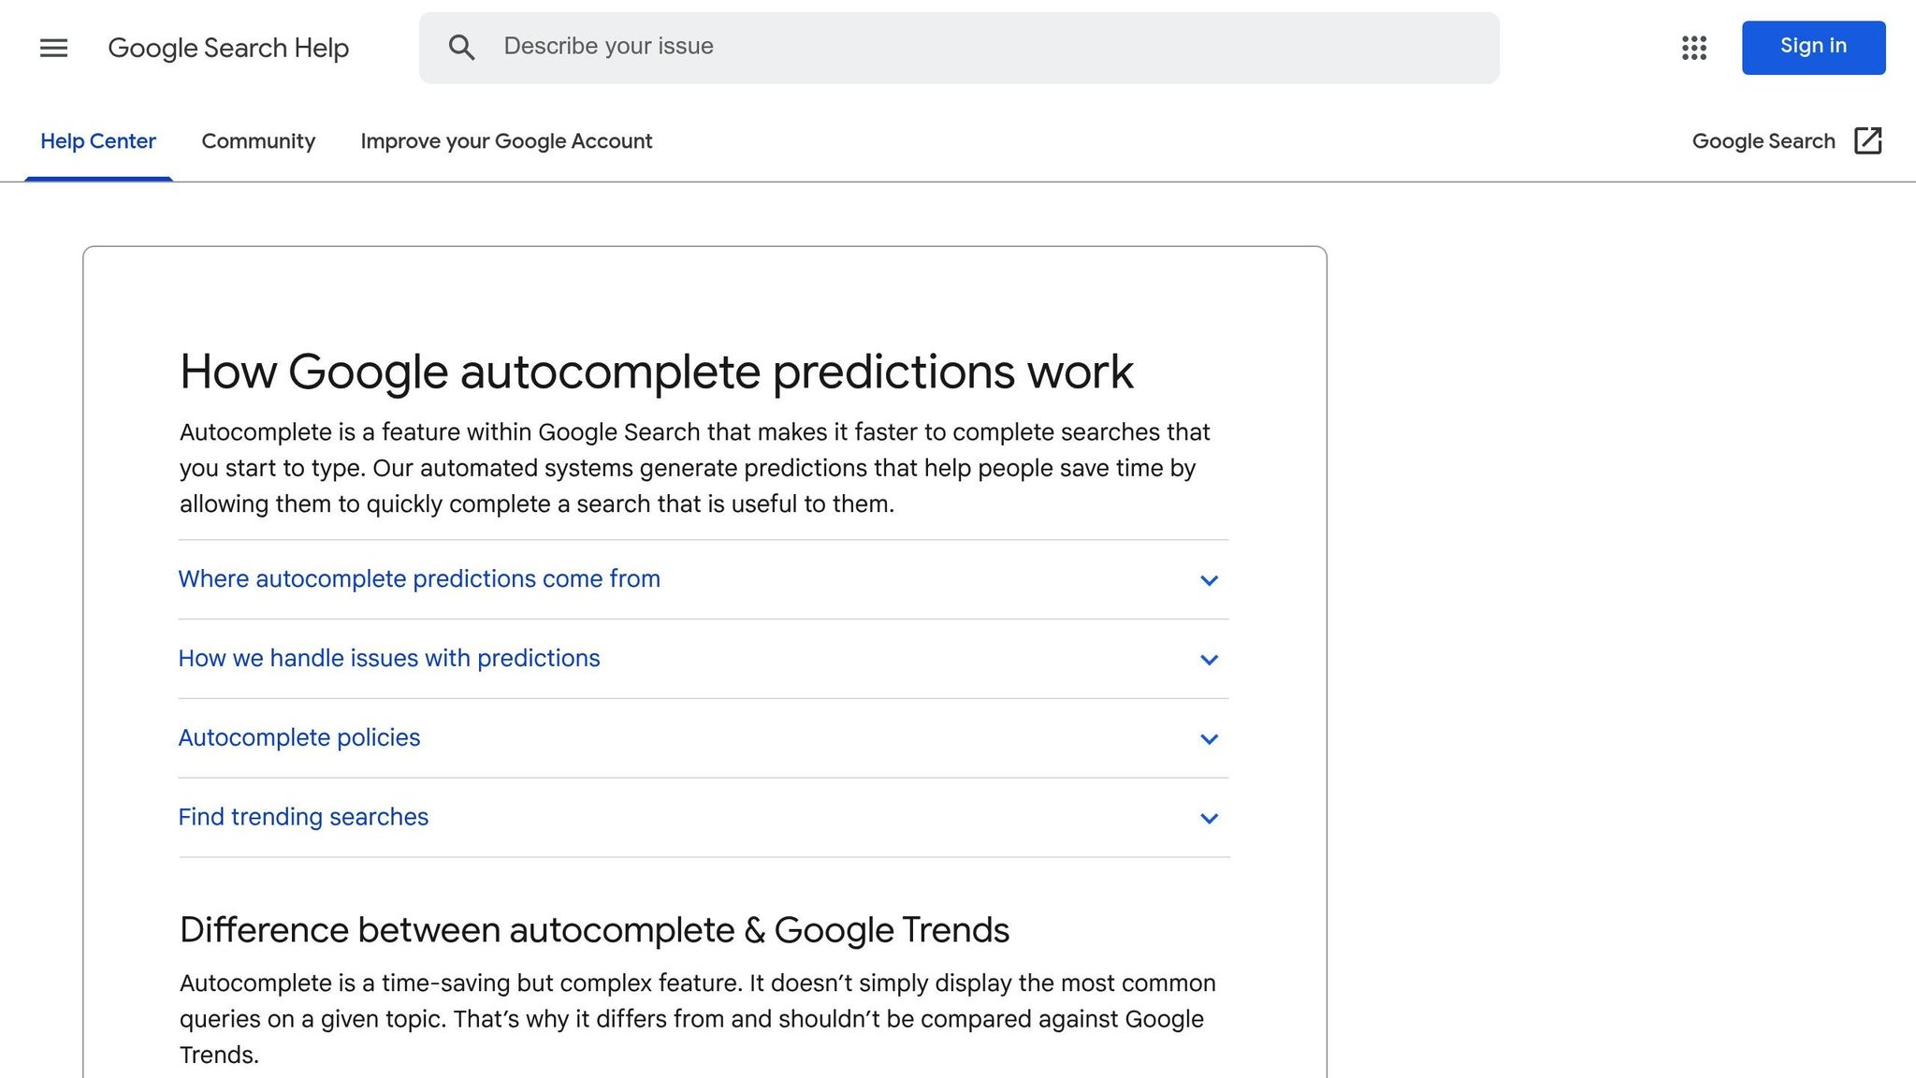The width and height of the screenshot is (1916, 1078).
Task: Click the chevron beside Find trending searches
Action: tap(1209, 818)
